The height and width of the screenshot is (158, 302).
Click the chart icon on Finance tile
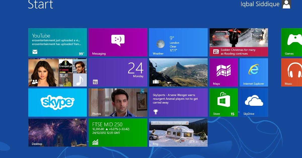(95, 142)
